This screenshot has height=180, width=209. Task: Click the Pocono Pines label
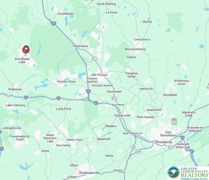66,82
